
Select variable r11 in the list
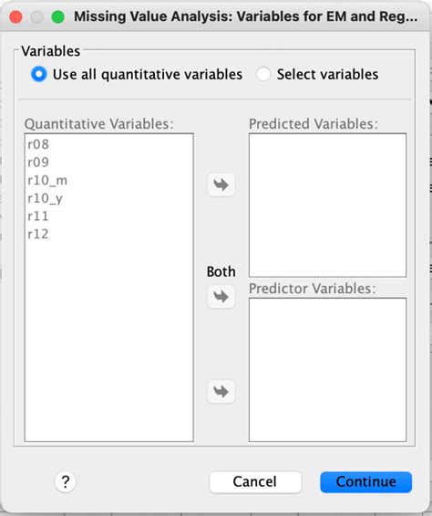(38, 216)
